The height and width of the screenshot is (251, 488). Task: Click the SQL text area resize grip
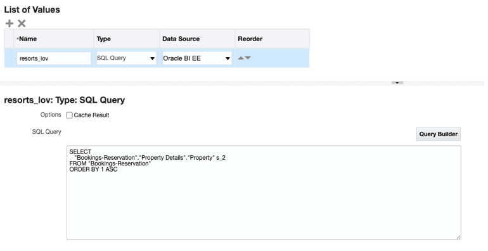click(x=458, y=237)
